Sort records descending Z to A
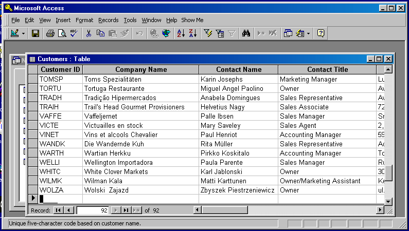 (x=192, y=33)
